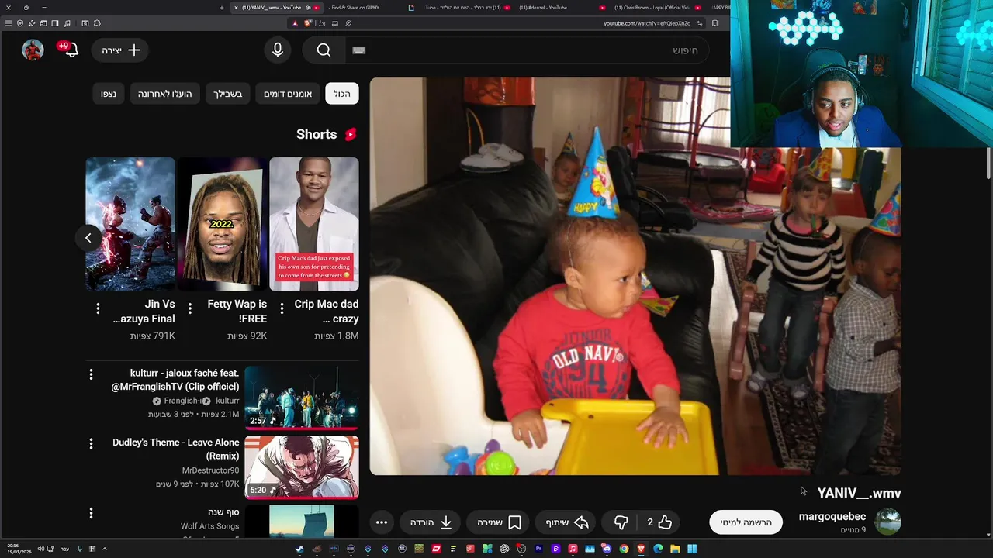
Task: Open the Crip Mac dad short thumbnail
Action: click(x=314, y=224)
